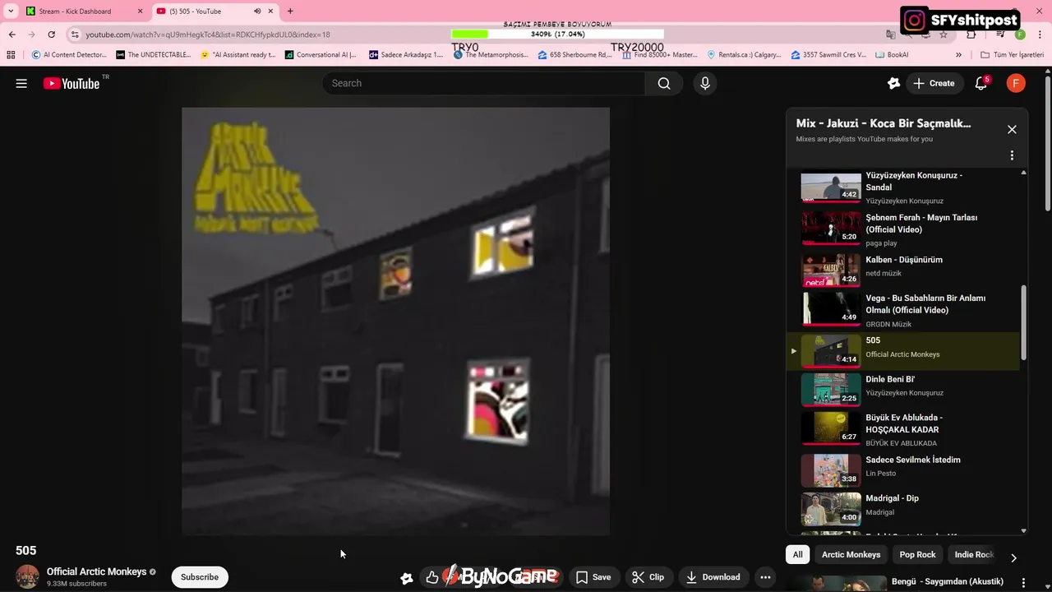Click the Create button
1052x592 pixels.
pyautogui.click(x=934, y=83)
